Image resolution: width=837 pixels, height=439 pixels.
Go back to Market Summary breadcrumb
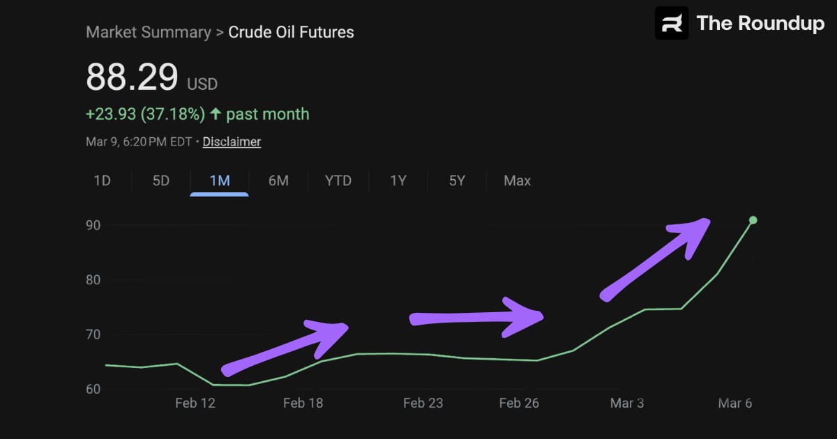point(148,32)
